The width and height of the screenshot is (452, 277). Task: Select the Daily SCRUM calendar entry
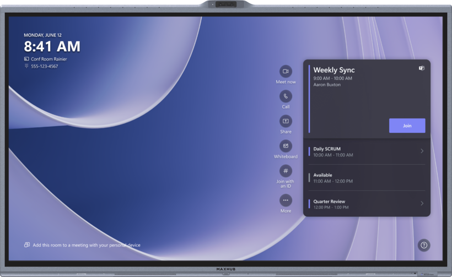pyautogui.click(x=367, y=151)
